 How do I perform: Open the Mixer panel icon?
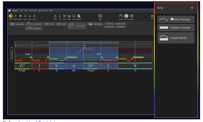click(34, 16)
